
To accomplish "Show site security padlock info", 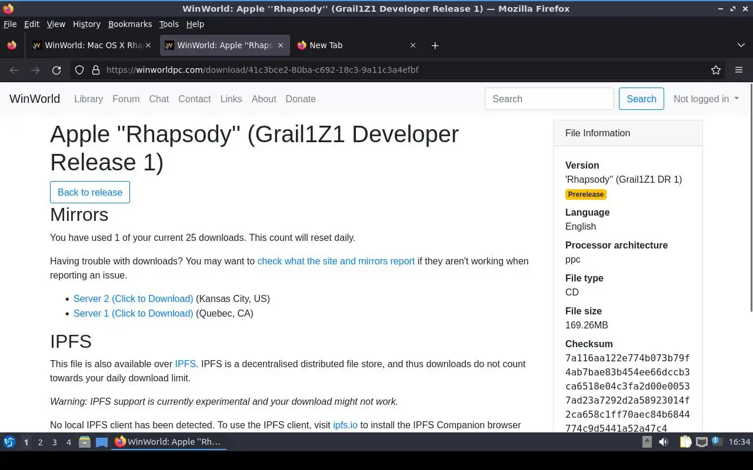I will tap(96, 70).
